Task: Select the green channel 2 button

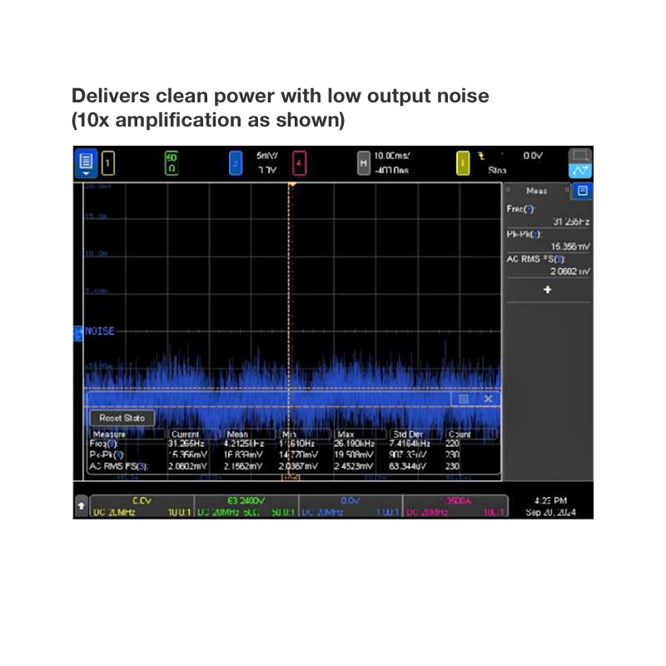Action: point(171,163)
